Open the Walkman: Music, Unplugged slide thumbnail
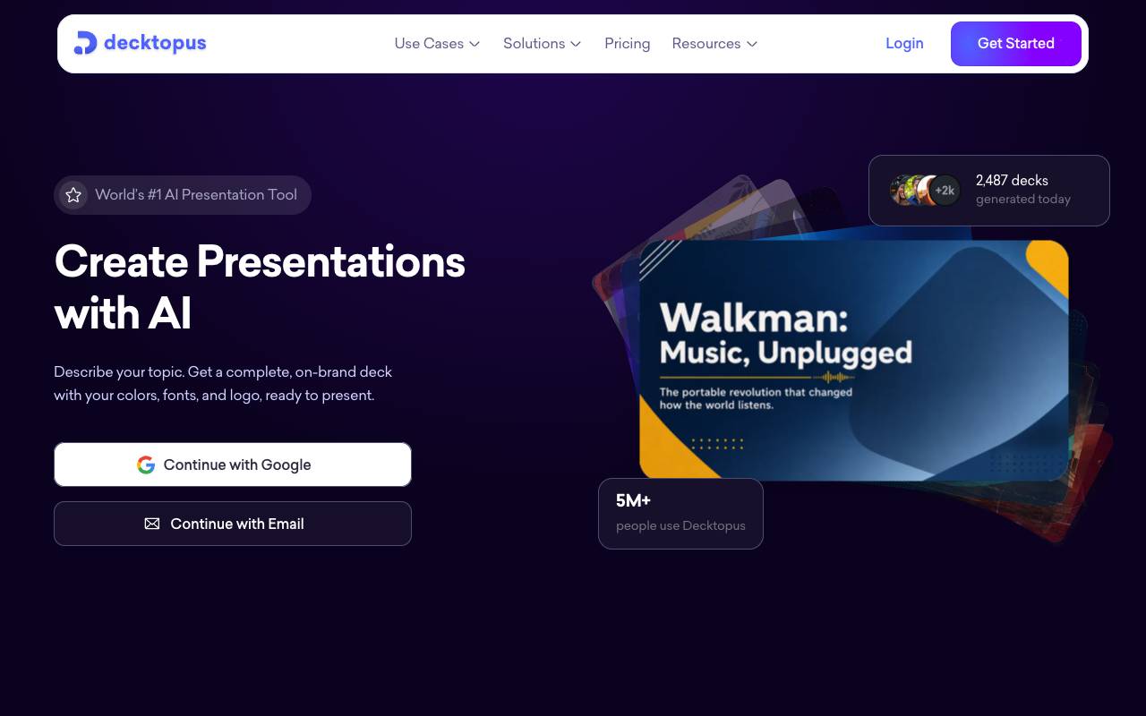1146x716 pixels. [x=854, y=360]
